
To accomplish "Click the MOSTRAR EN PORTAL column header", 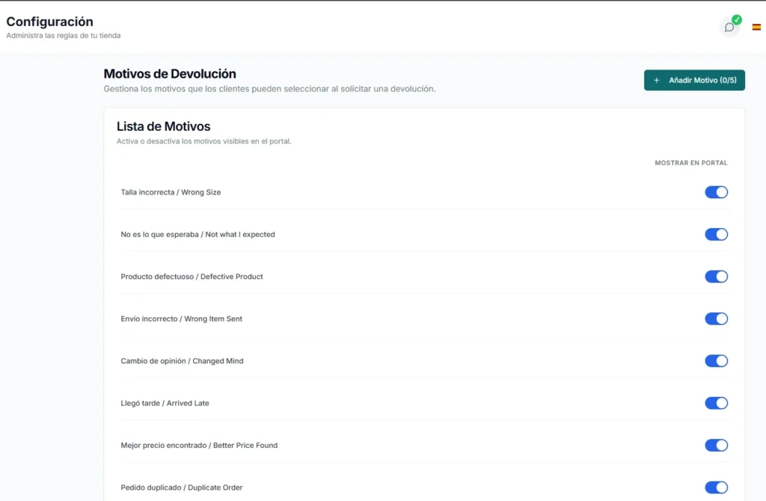I will (690, 163).
